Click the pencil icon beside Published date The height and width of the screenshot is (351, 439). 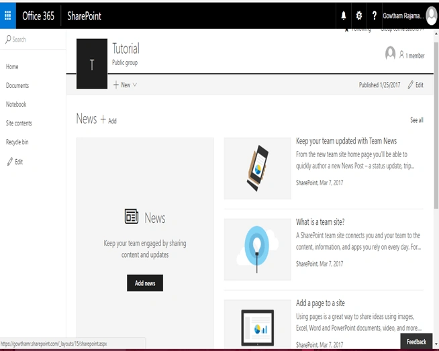tap(410, 85)
